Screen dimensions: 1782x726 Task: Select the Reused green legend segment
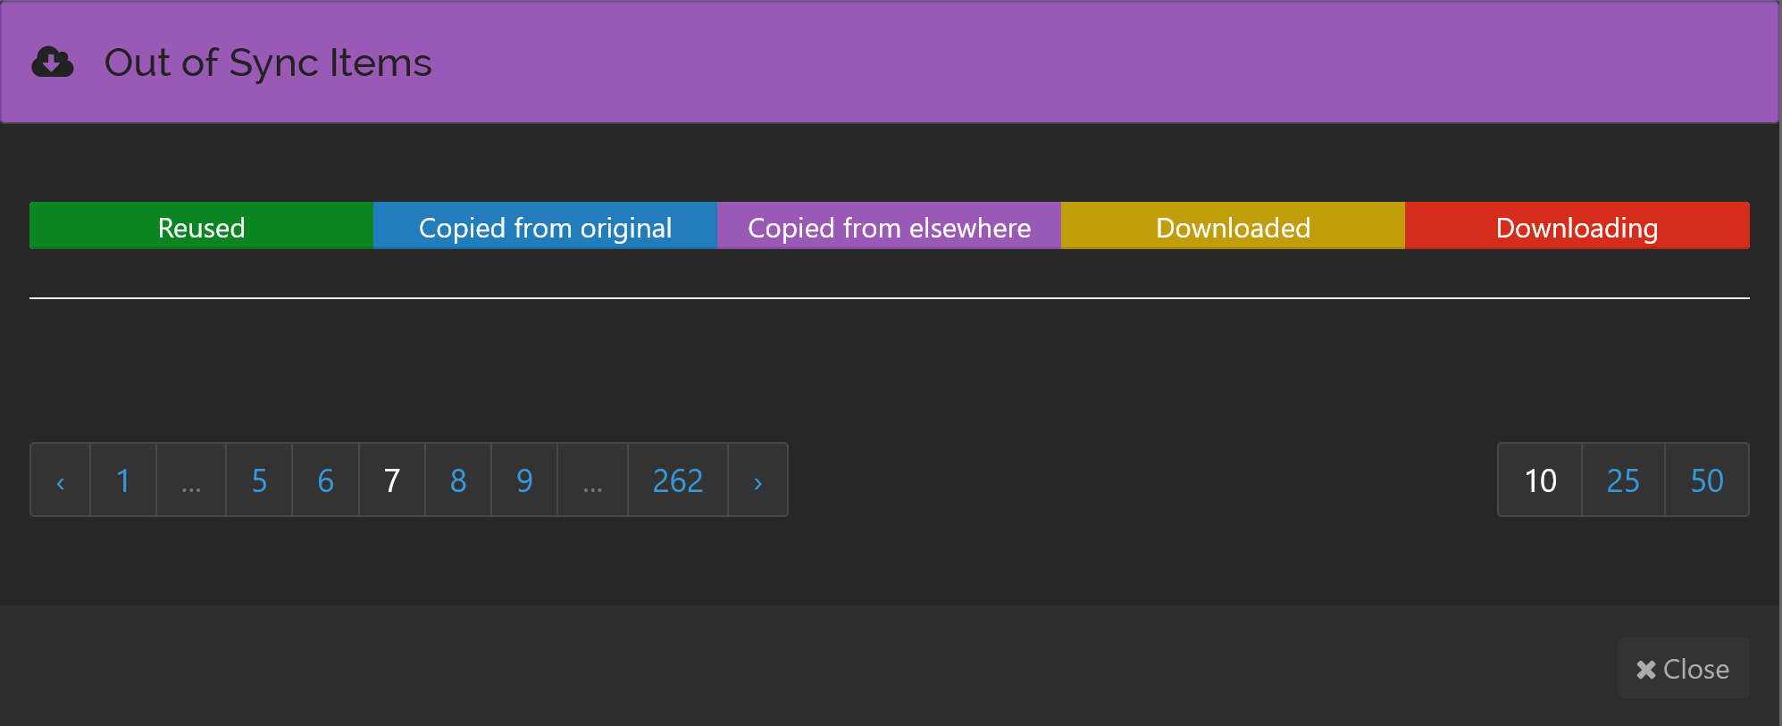[x=202, y=226]
